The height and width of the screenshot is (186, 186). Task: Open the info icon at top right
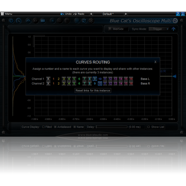(x=183, y=14)
